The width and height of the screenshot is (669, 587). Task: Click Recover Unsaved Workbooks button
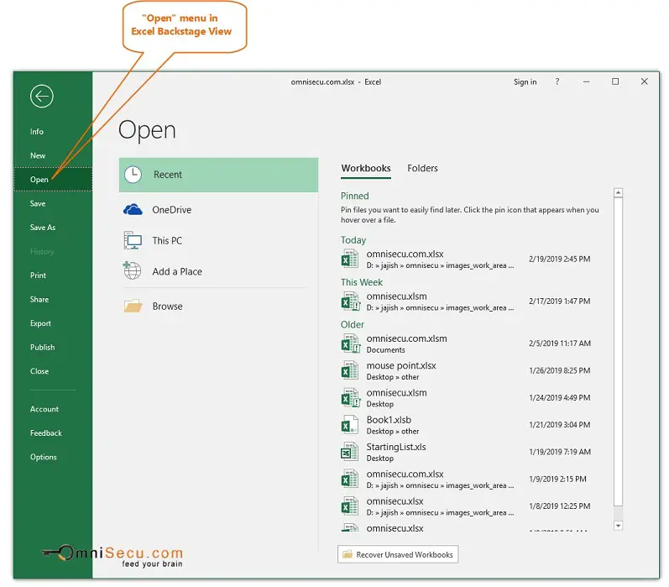click(x=398, y=554)
